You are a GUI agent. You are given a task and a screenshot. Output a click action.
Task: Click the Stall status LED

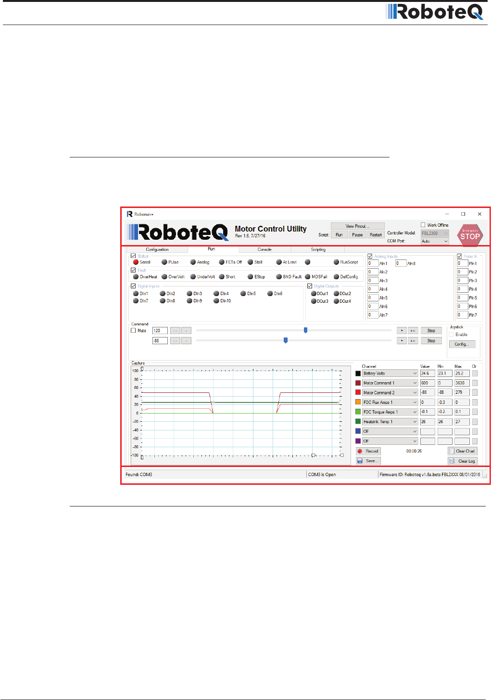coord(251,262)
